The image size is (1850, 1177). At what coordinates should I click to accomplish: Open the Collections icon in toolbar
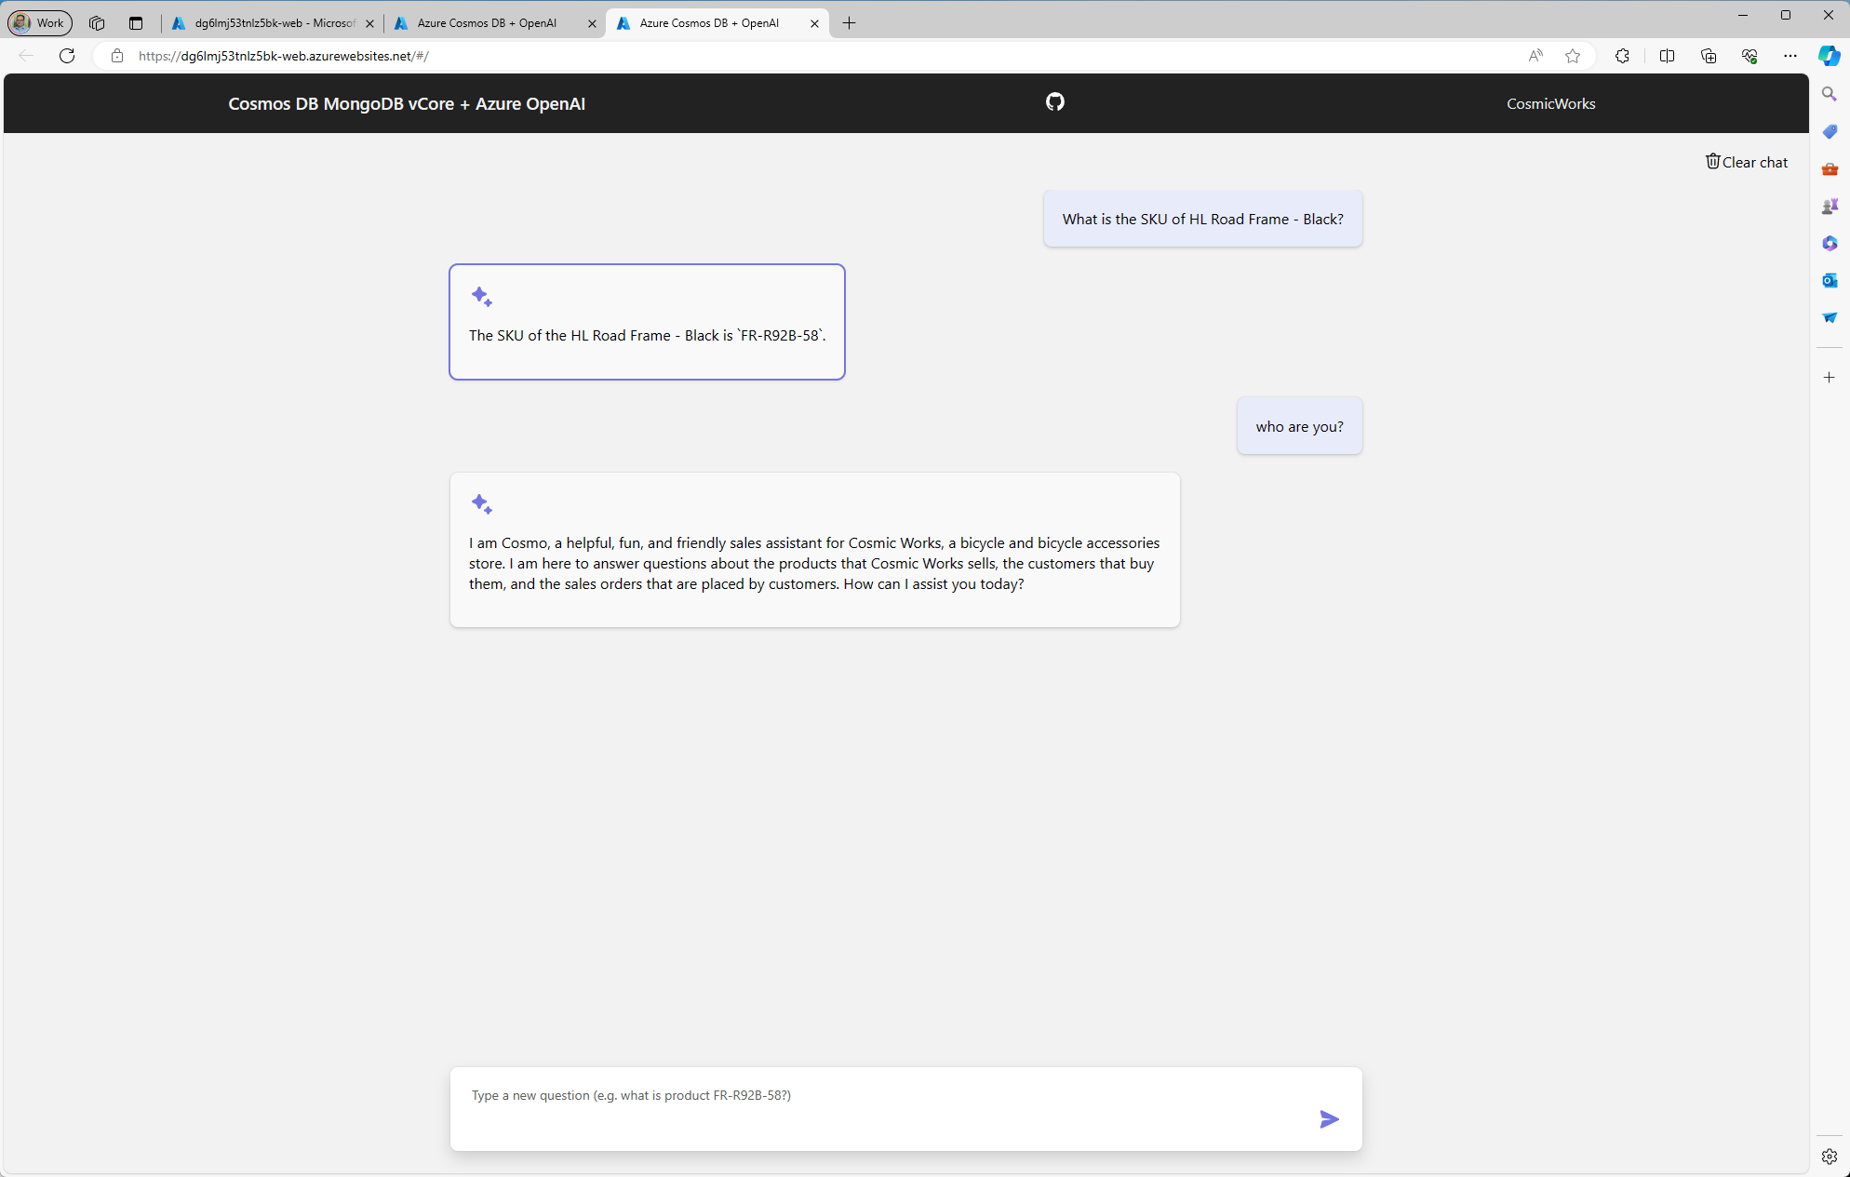[1708, 56]
